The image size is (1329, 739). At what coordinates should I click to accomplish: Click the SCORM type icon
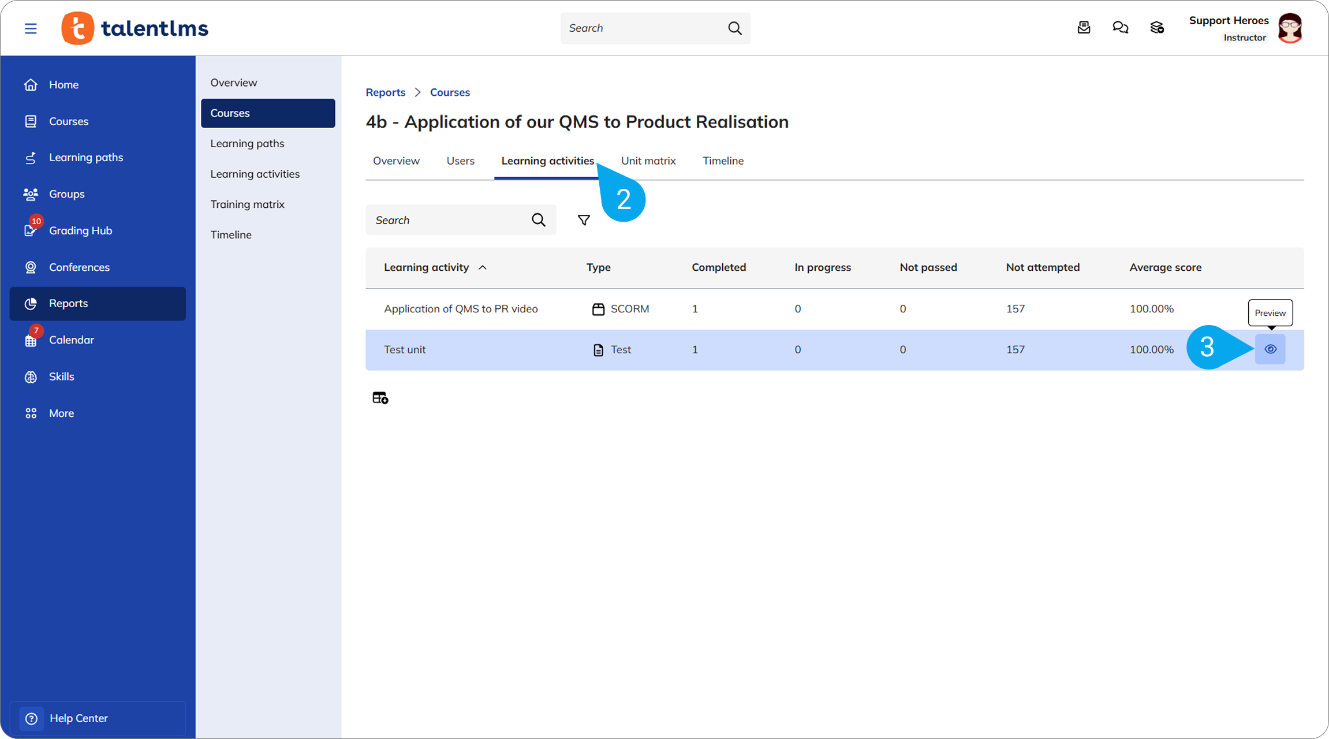[x=598, y=309]
